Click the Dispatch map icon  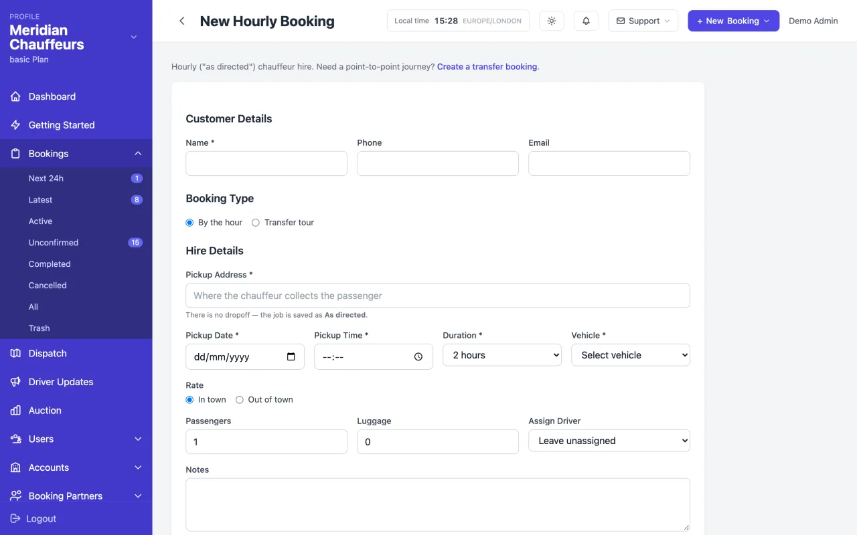click(x=15, y=353)
